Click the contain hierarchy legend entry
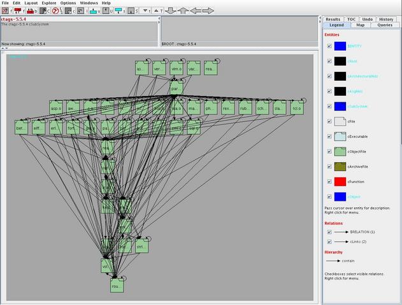 pyautogui.click(x=340, y=261)
